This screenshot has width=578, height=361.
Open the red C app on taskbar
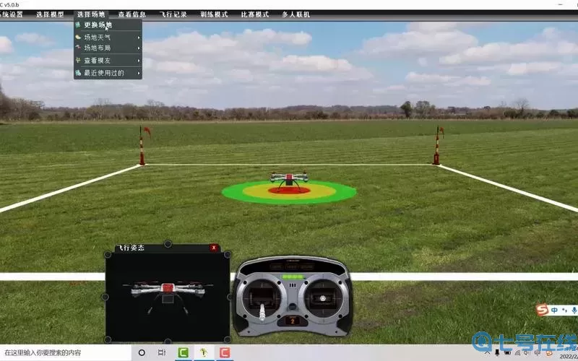(x=225, y=353)
